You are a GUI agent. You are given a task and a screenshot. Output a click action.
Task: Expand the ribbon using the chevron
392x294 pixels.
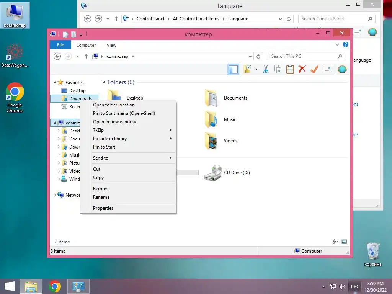pos(337,44)
